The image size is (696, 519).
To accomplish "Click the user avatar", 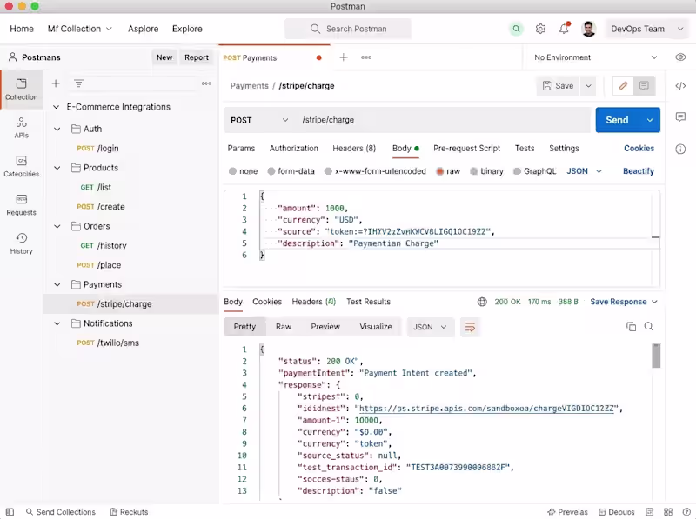I will point(589,29).
